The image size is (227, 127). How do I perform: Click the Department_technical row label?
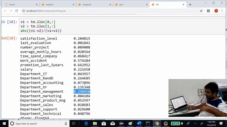(x=41, y=114)
